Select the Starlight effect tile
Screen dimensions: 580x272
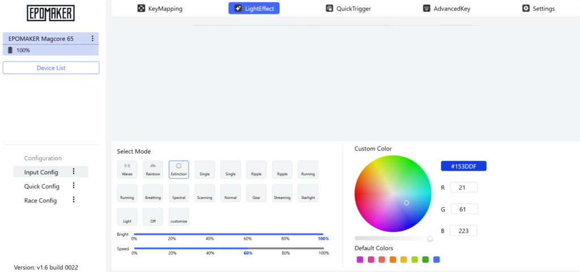coord(308,193)
